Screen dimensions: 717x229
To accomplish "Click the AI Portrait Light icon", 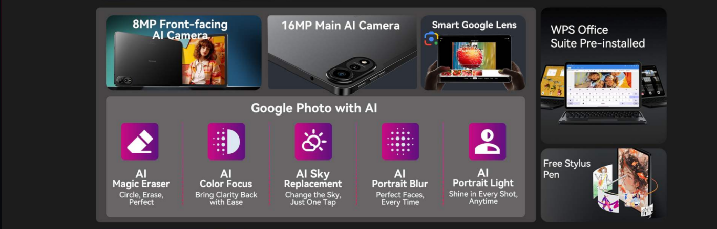I will [487, 142].
